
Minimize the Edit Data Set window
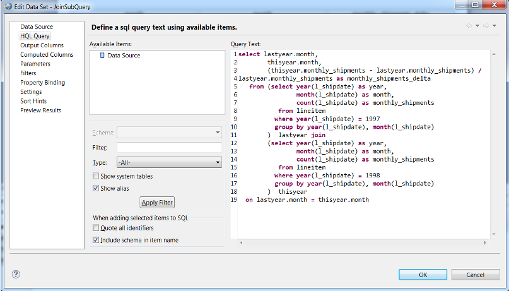pyautogui.click(x=462, y=5)
